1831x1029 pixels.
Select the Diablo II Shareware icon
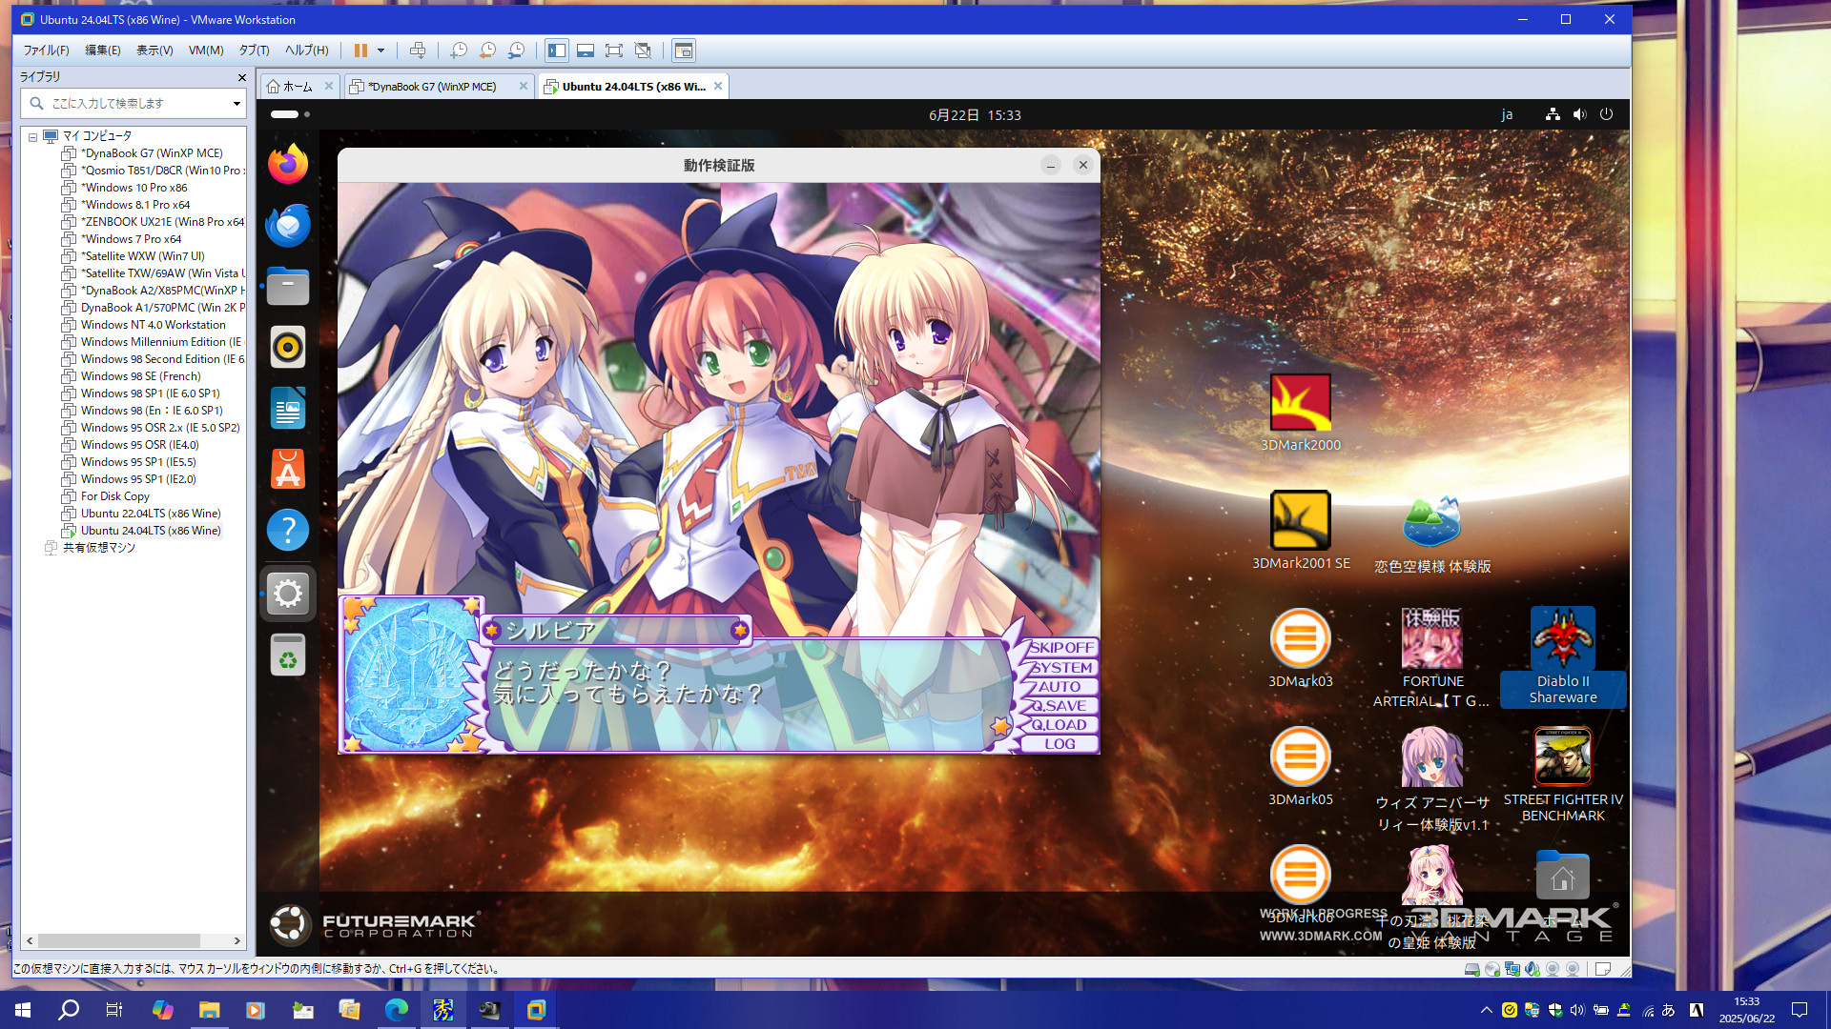(1562, 656)
